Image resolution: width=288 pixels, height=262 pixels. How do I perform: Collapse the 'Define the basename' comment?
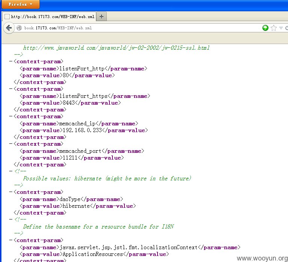click(11, 219)
